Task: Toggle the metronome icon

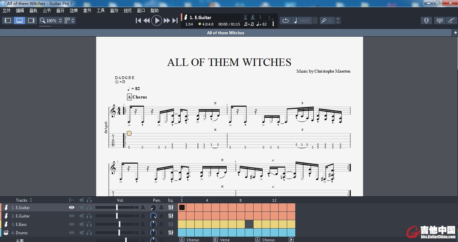Action: (x=253, y=17)
